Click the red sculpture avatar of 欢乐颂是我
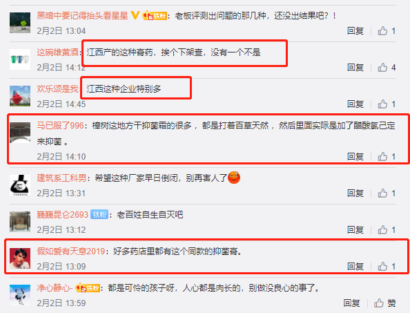The image size is (410, 313). [x=20, y=96]
